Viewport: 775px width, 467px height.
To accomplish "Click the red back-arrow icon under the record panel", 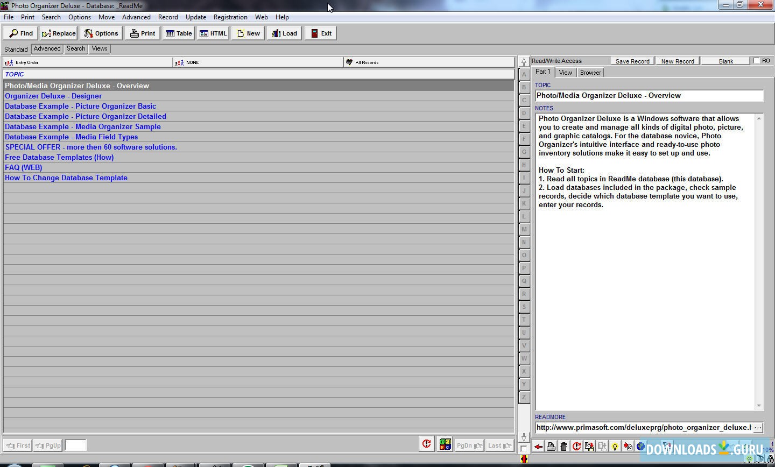I will pos(538,447).
